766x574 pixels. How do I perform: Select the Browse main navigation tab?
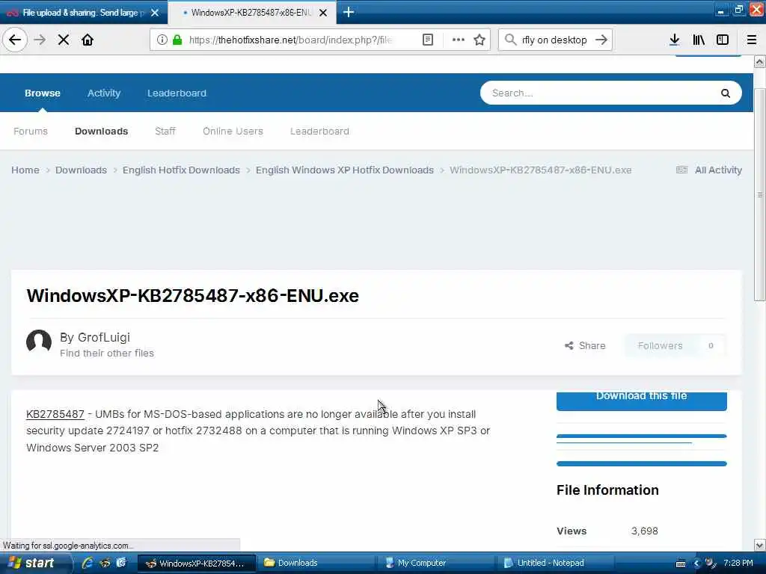pos(43,93)
